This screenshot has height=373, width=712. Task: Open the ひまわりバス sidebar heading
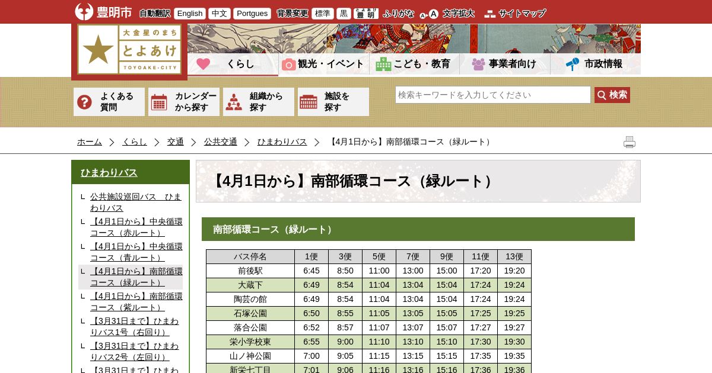coord(109,172)
